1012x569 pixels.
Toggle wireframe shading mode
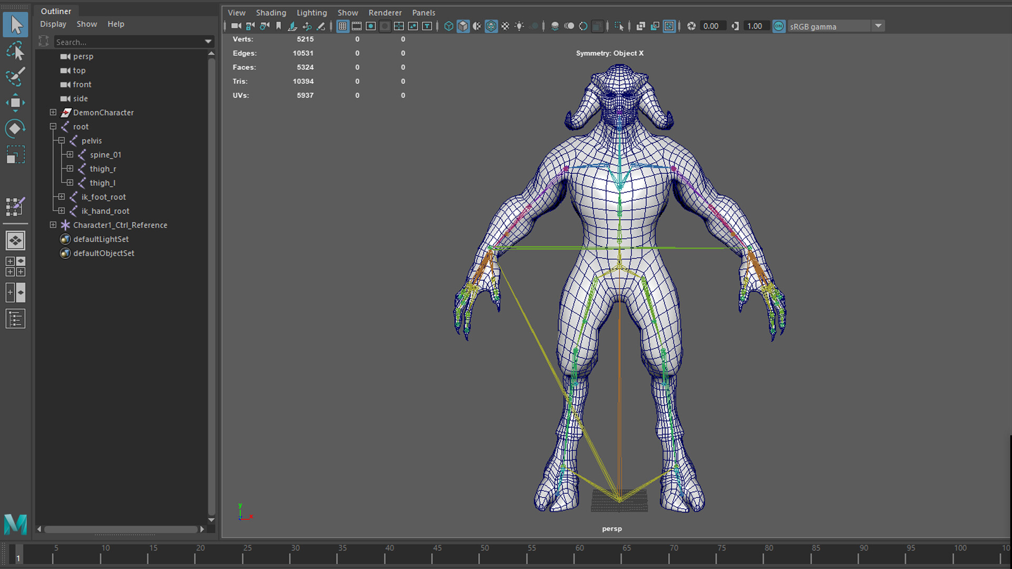tap(449, 26)
